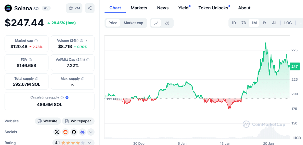Image resolution: width=303 pixels, height=145 pixels.
Task: Expand the Rating 4.1 dropdown
Action: (x=90, y=143)
